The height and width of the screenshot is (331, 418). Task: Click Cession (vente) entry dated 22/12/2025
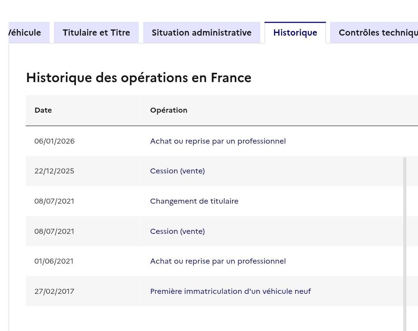tap(177, 171)
